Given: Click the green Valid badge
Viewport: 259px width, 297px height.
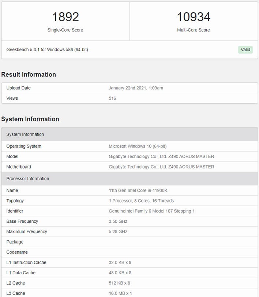Looking at the screenshot, I should point(245,50).
